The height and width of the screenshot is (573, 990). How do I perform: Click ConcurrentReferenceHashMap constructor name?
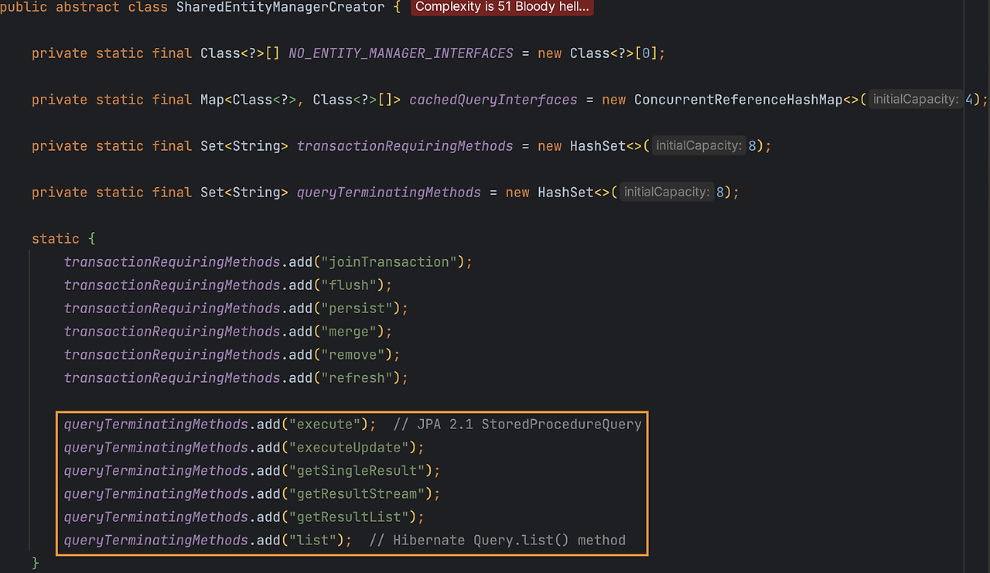[738, 100]
